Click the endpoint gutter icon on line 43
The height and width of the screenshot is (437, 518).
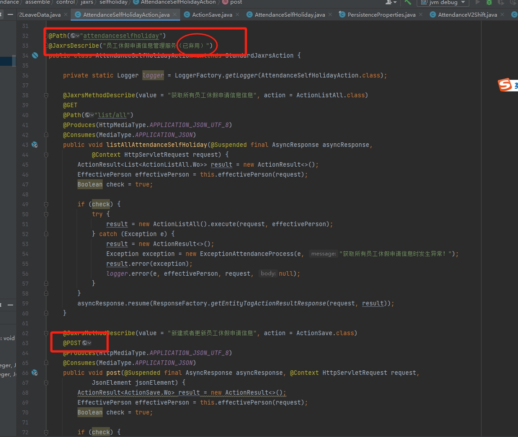coord(35,145)
